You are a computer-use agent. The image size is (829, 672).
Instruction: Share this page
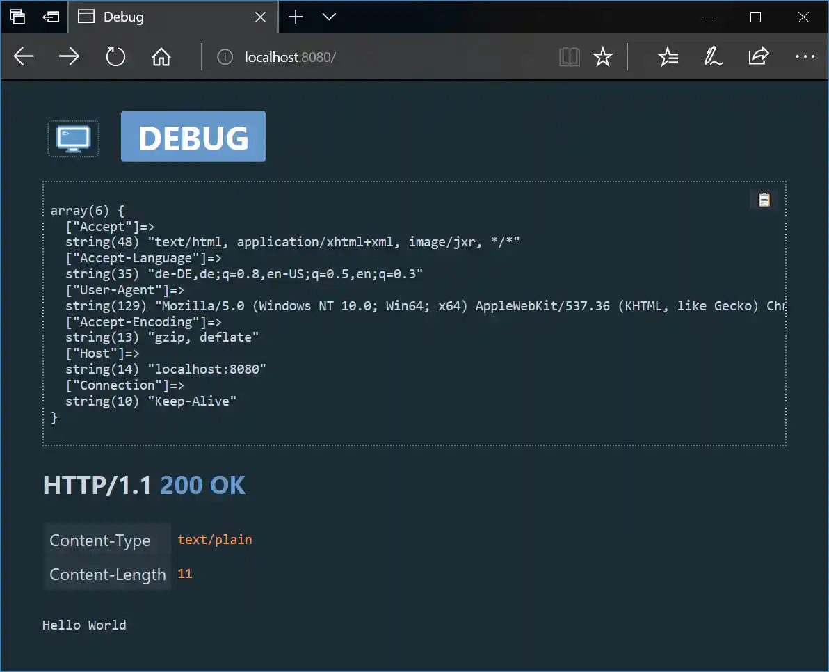(759, 56)
